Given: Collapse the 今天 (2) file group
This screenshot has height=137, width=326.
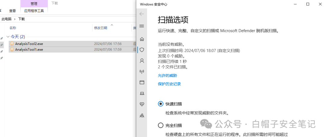Looking at the screenshot, I should coord(8,37).
